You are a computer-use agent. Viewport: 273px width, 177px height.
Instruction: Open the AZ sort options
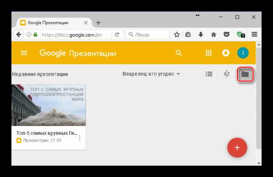(x=227, y=74)
